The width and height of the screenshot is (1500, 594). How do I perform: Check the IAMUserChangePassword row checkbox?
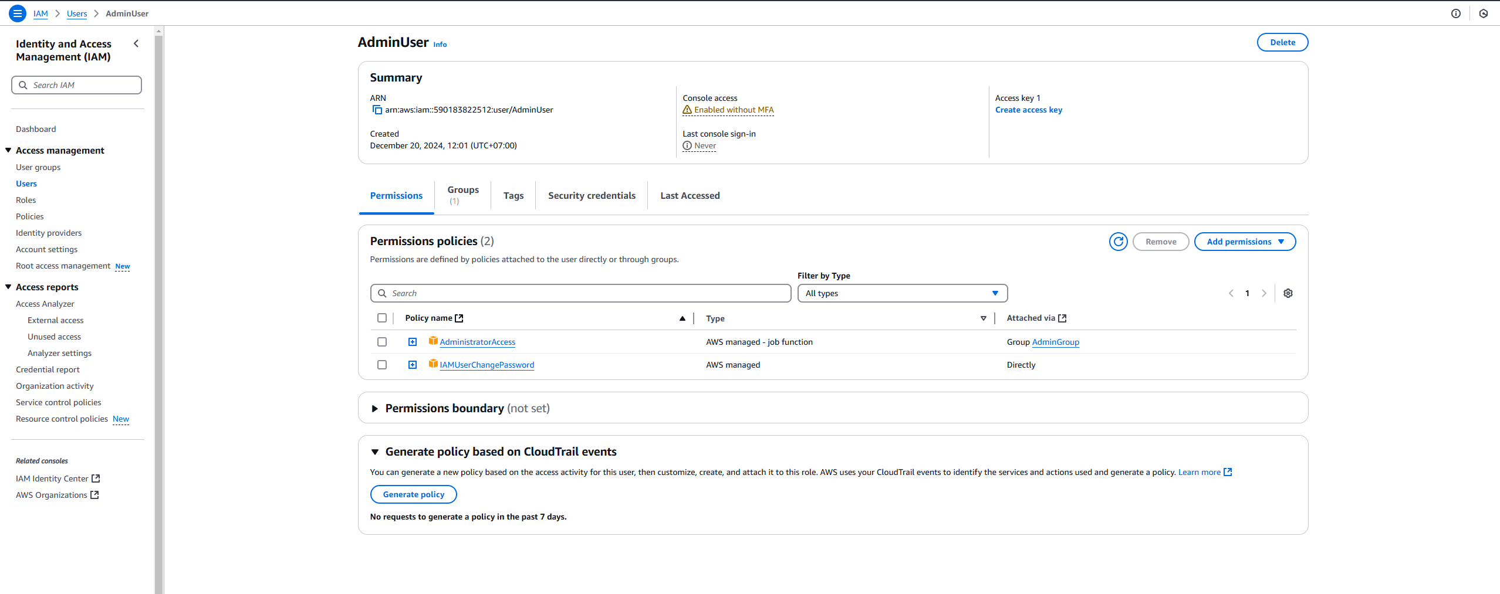[x=382, y=365]
